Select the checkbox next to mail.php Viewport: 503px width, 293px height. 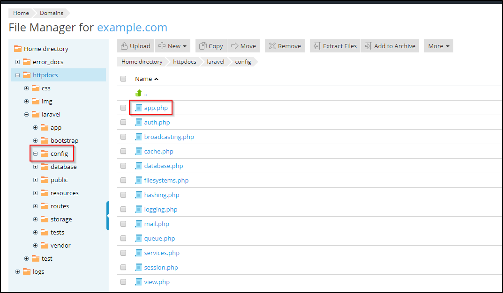click(x=123, y=224)
